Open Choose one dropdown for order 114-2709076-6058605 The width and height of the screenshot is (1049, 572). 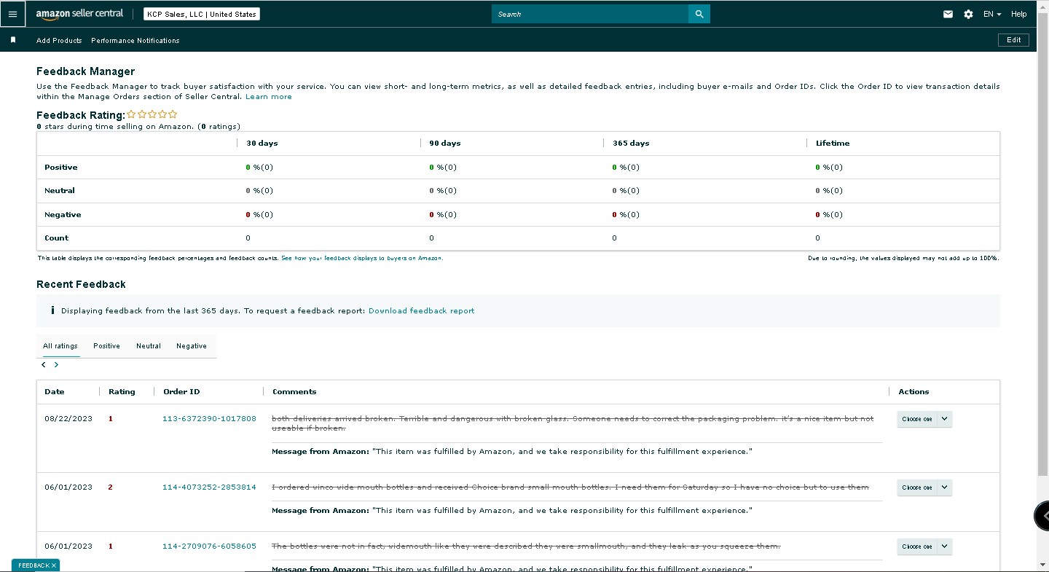[x=924, y=546]
